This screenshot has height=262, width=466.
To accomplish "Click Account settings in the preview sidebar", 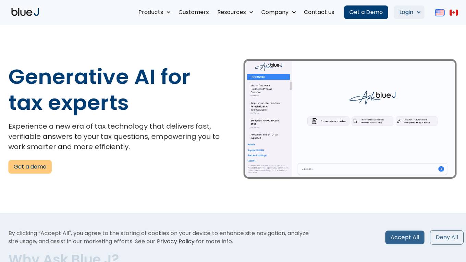I will pyautogui.click(x=257, y=155).
